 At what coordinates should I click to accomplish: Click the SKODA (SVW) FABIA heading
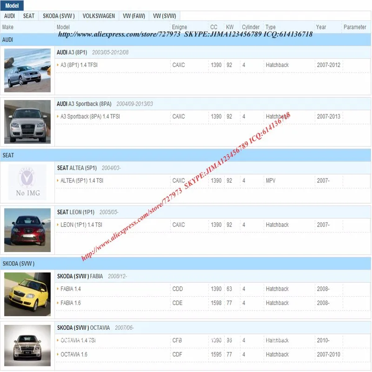click(80, 276)
